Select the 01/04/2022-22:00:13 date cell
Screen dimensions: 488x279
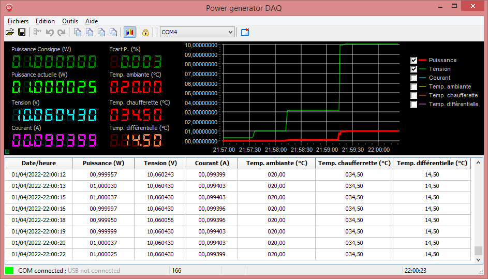point(39,186)
